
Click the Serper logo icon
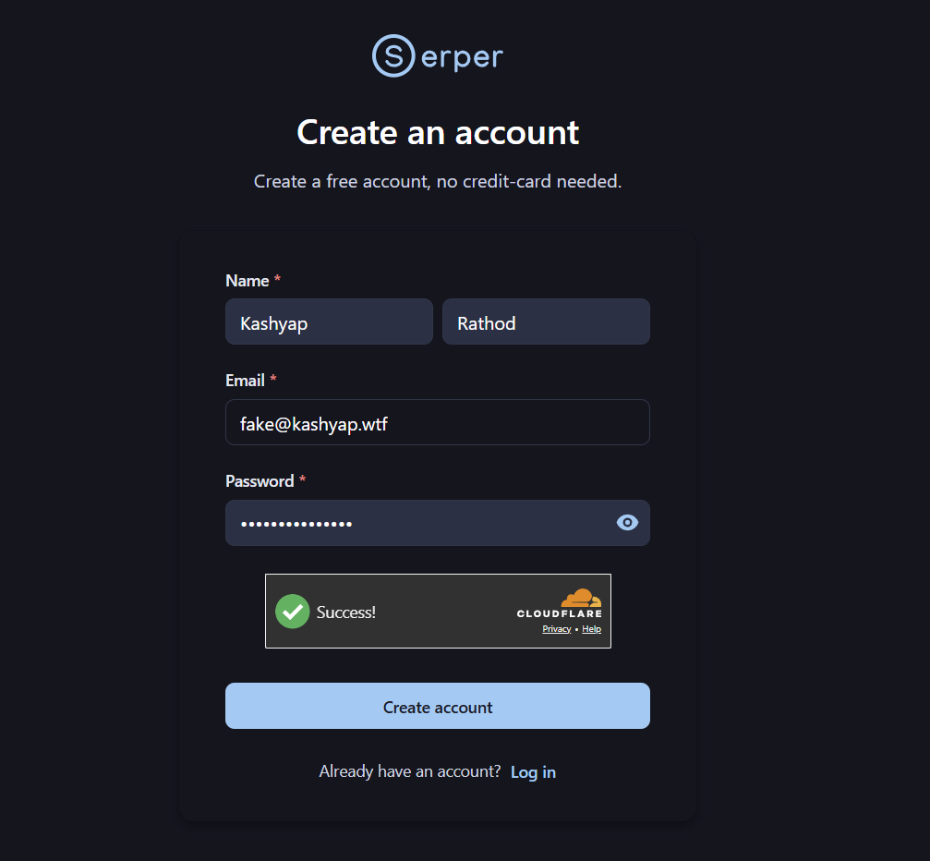tap(393, 55)
